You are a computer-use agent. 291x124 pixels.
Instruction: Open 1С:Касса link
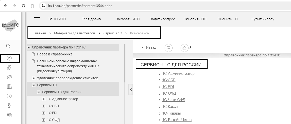[x=170, y=106]
